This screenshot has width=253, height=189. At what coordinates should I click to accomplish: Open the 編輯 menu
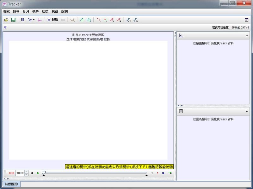point(16,11)
